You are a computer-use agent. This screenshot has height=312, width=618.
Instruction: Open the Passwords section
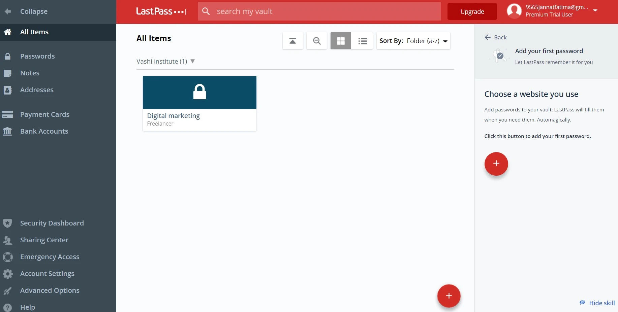coord(37,56)
